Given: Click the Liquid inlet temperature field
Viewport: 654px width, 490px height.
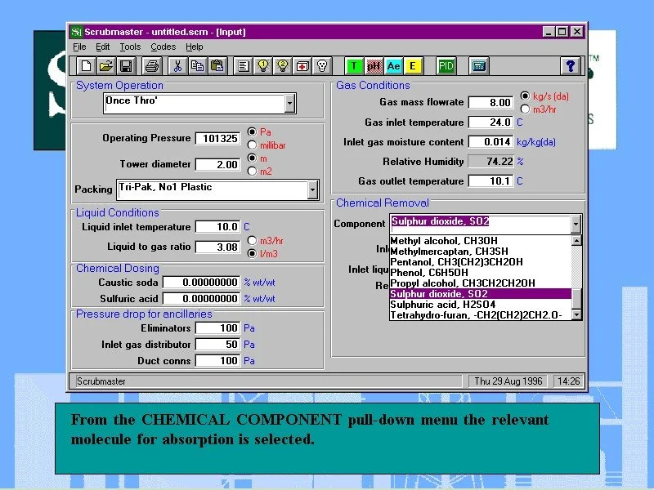Looking at the screenshot, I should (x=217, y=227).
